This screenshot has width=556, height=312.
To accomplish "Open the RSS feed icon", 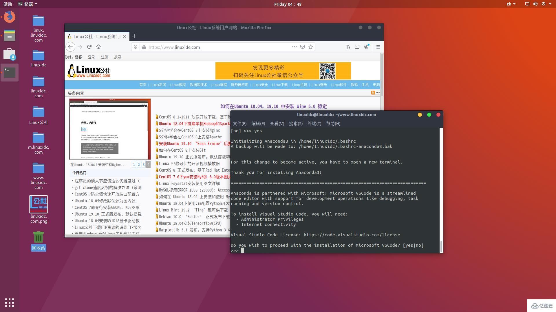I will point(376,92).
